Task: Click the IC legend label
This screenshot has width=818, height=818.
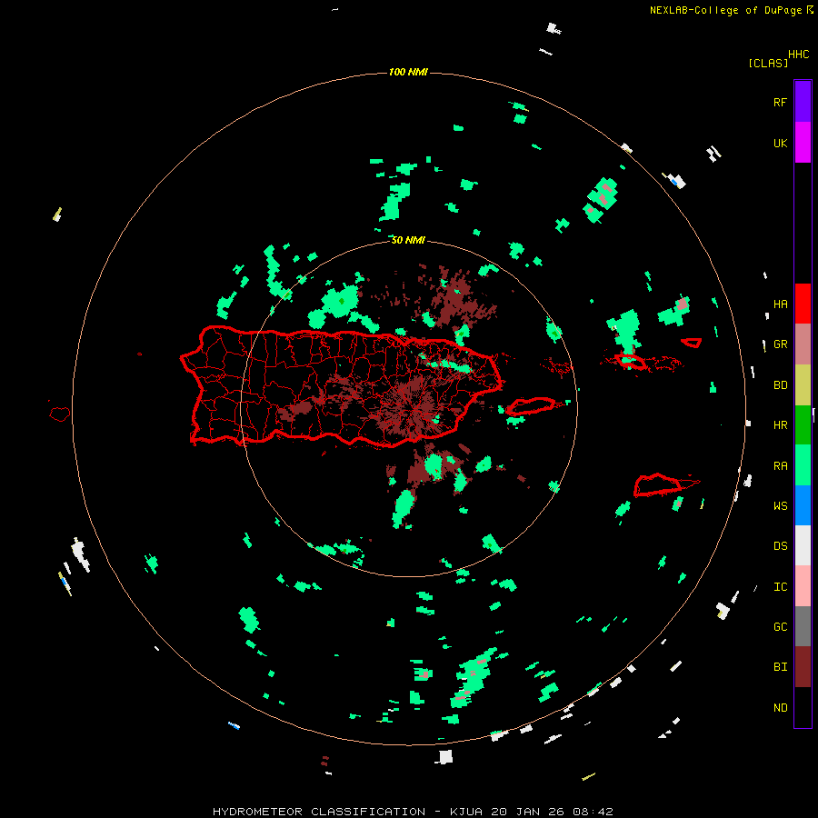Action: [x=780, y=586]
